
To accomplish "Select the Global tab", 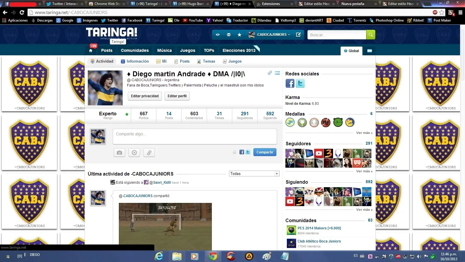I will tap(352, 51).
